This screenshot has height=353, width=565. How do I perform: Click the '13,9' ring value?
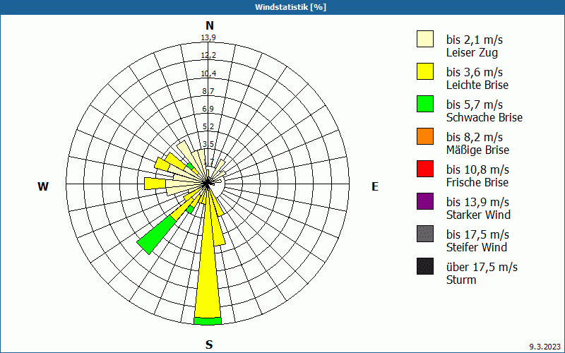point(208,37)
